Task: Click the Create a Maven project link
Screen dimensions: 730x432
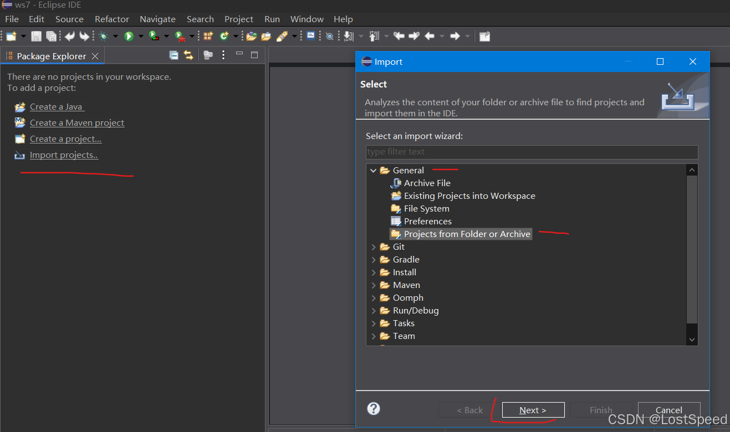Action: pyautogui.click(x=77, y=123)
